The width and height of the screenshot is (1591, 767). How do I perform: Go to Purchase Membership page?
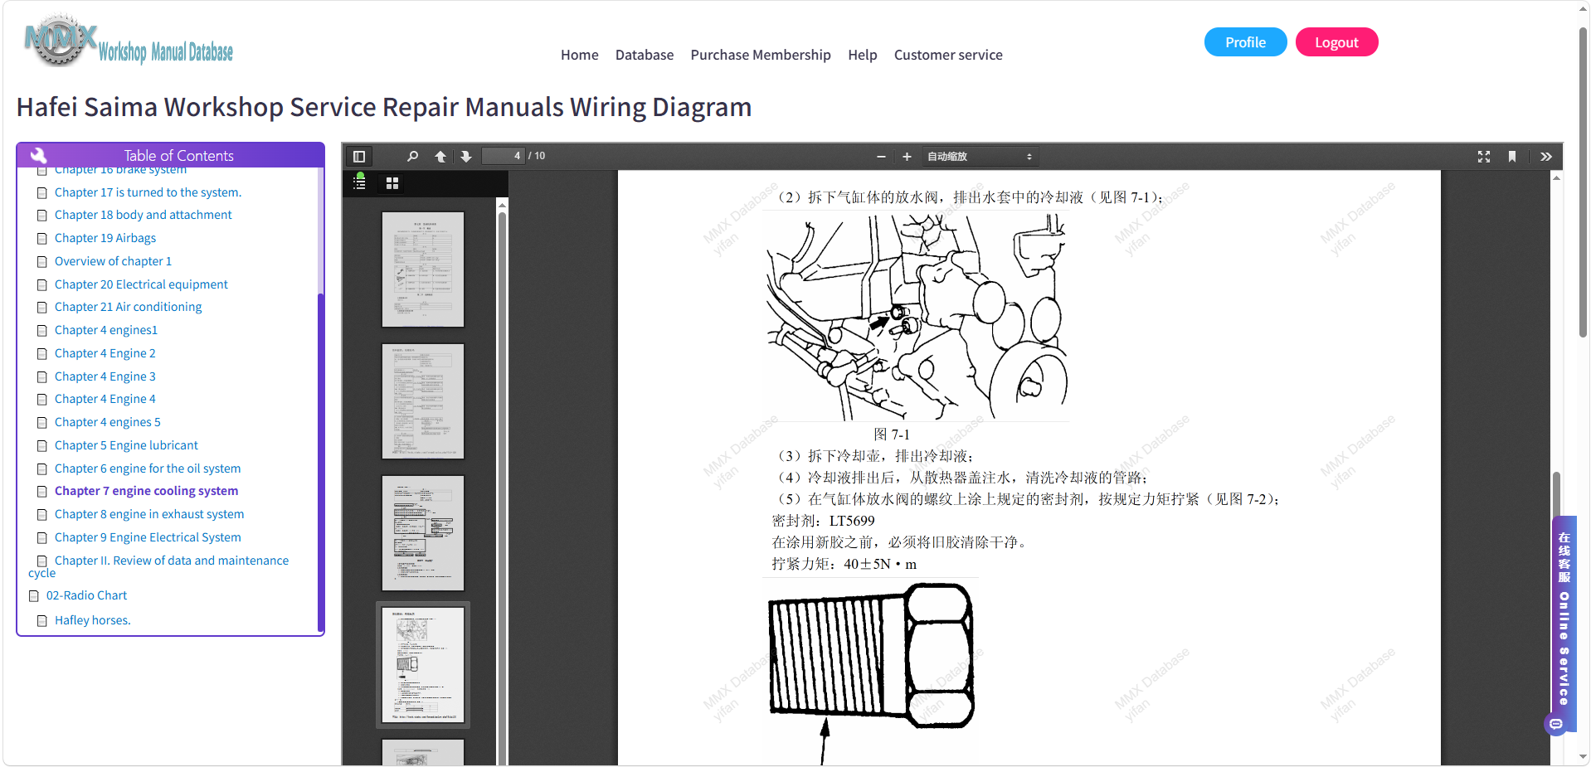(x=761, y=55)
